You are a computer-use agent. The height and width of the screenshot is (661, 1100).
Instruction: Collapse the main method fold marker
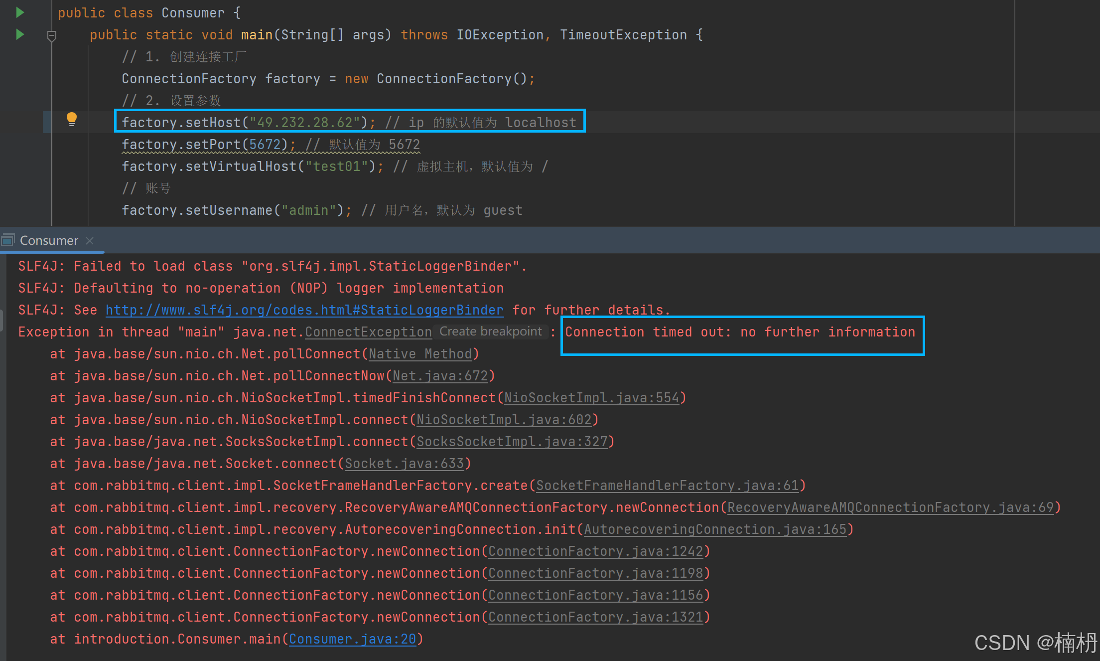click(x=52, y=35)
